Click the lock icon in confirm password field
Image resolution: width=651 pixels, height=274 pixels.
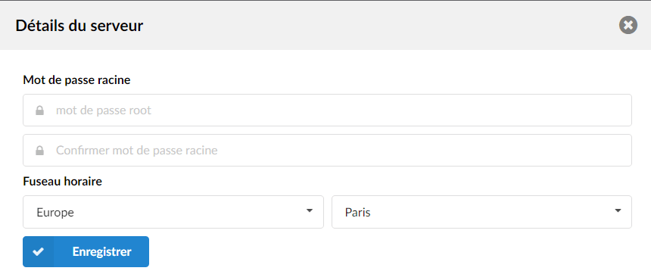(40, 151)
